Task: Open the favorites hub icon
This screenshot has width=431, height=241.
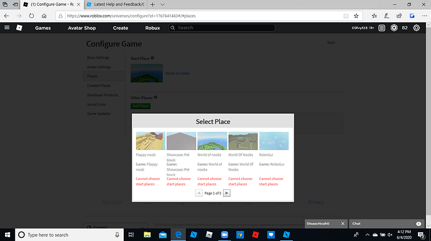Action: [x=374, y=16]
